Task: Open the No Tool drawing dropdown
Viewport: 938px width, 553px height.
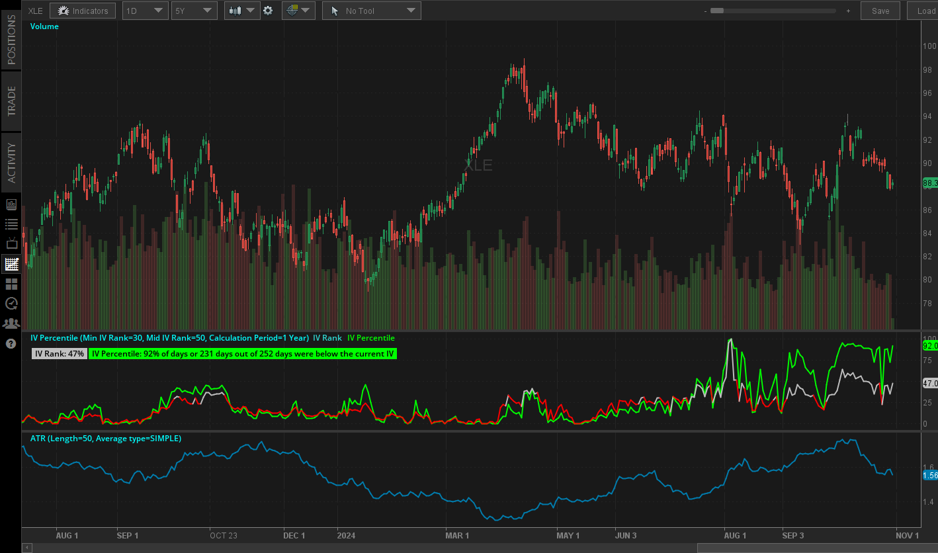Action: [x=371, y=11]
